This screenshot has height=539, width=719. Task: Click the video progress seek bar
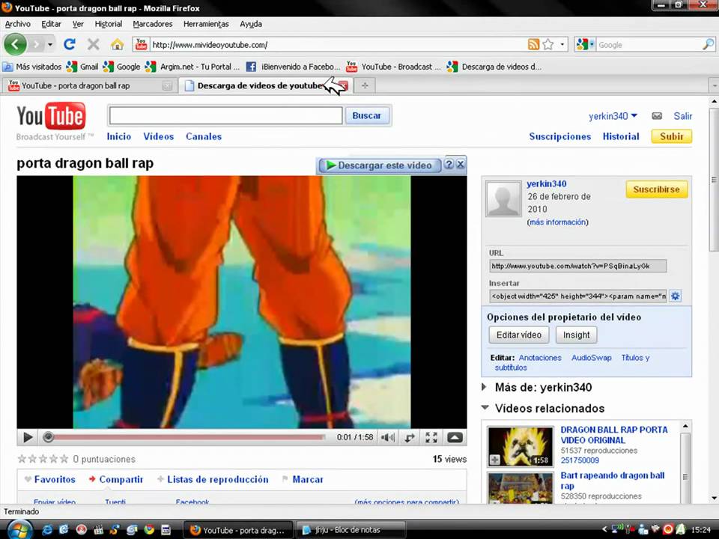pos(187,437)
